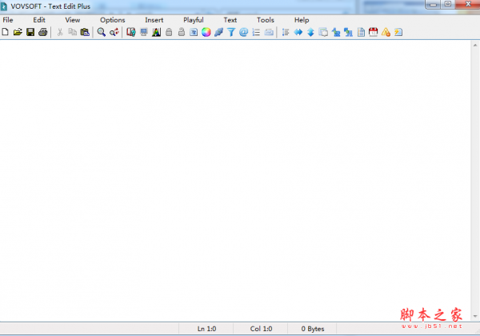Viewport: 480px width, 336px height.
Task: Click the scissors Cut icon
Action: [x=60, y=32]
